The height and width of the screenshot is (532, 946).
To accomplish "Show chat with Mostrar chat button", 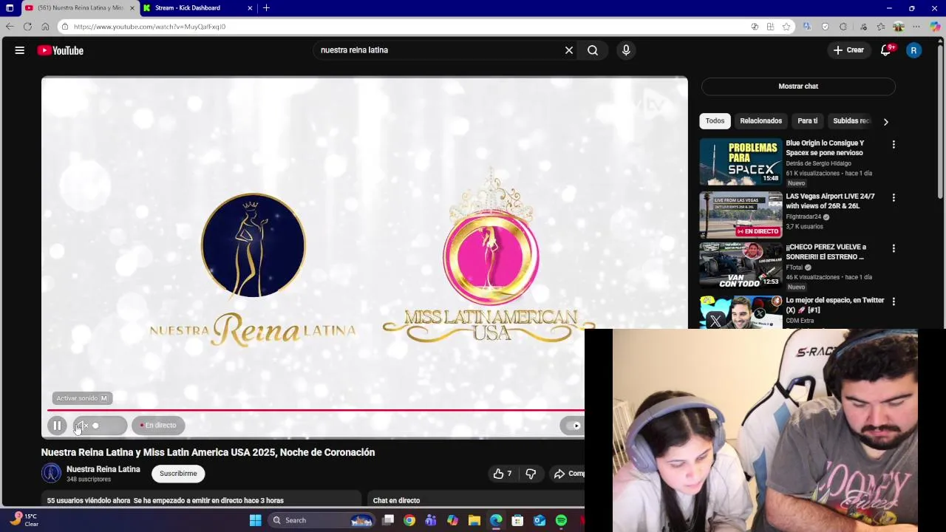I will tap(798, 86).
